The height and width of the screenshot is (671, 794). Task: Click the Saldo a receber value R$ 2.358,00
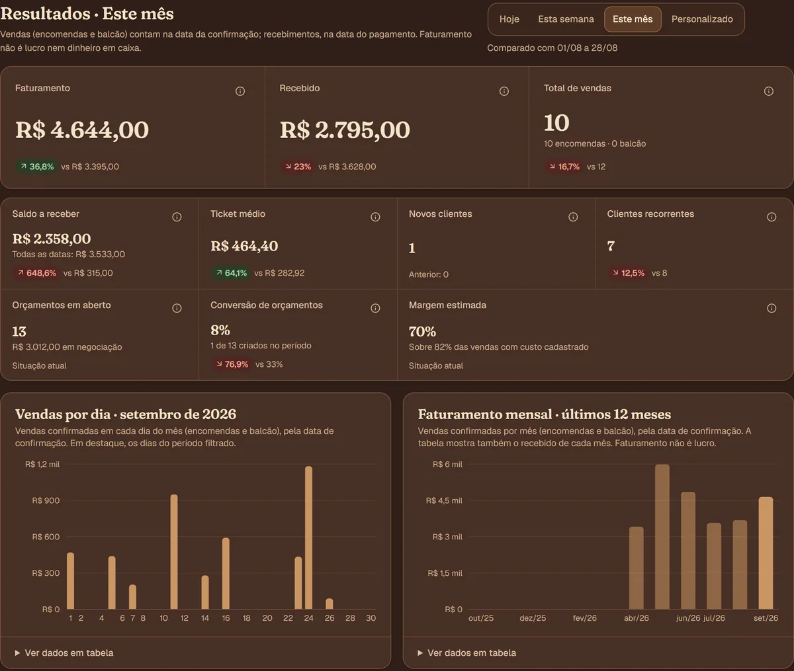tap(52, 239)
